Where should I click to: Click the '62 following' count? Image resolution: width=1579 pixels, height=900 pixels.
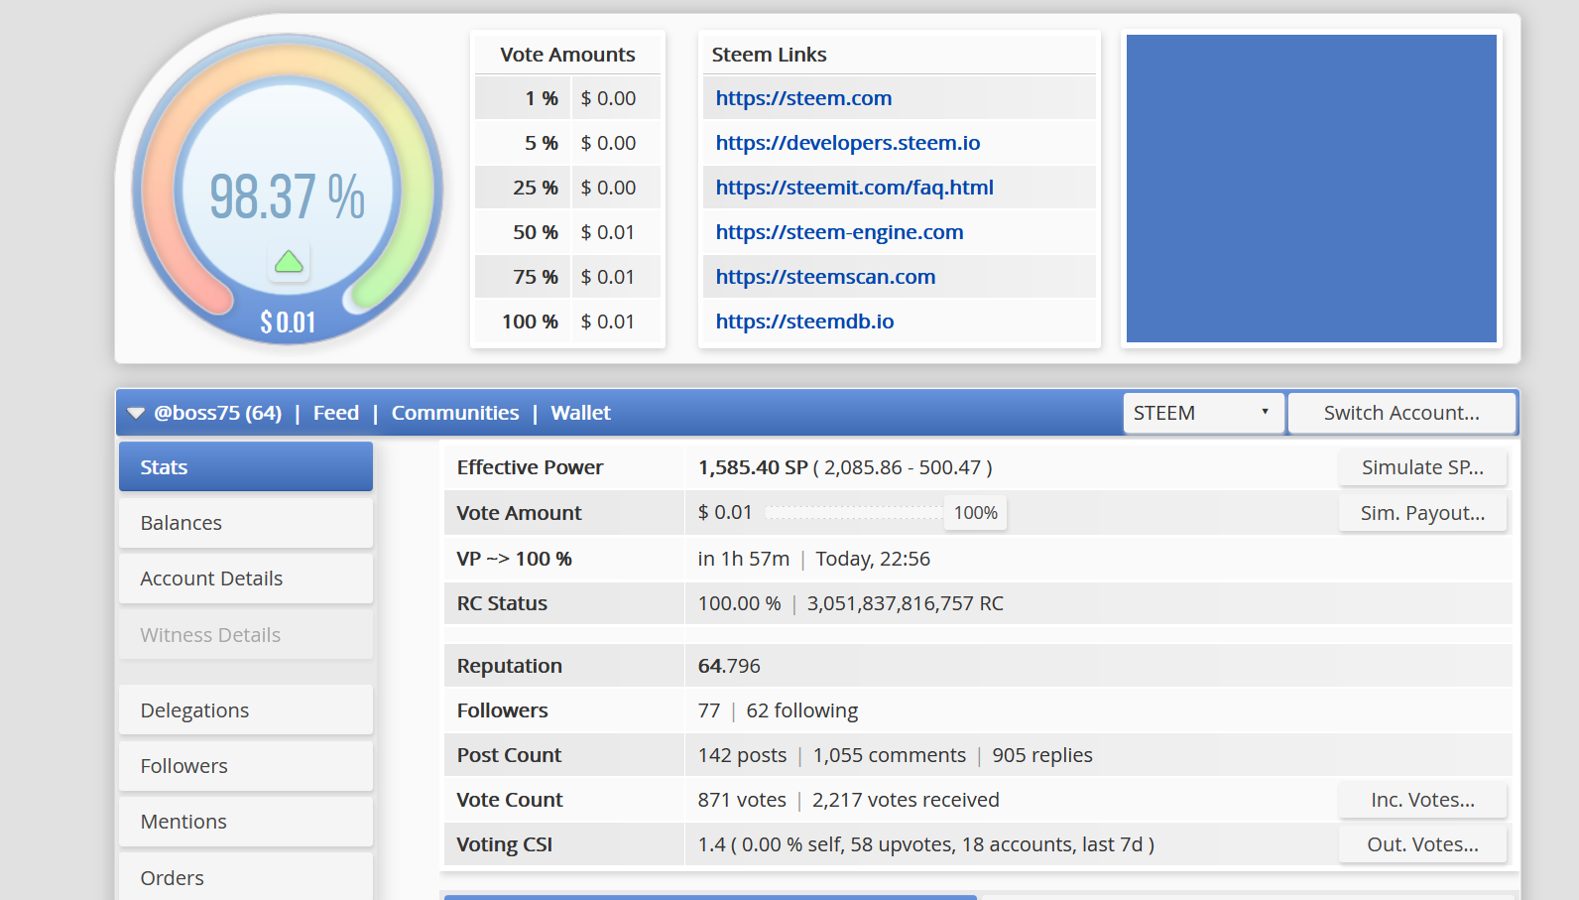pos(802,710)
